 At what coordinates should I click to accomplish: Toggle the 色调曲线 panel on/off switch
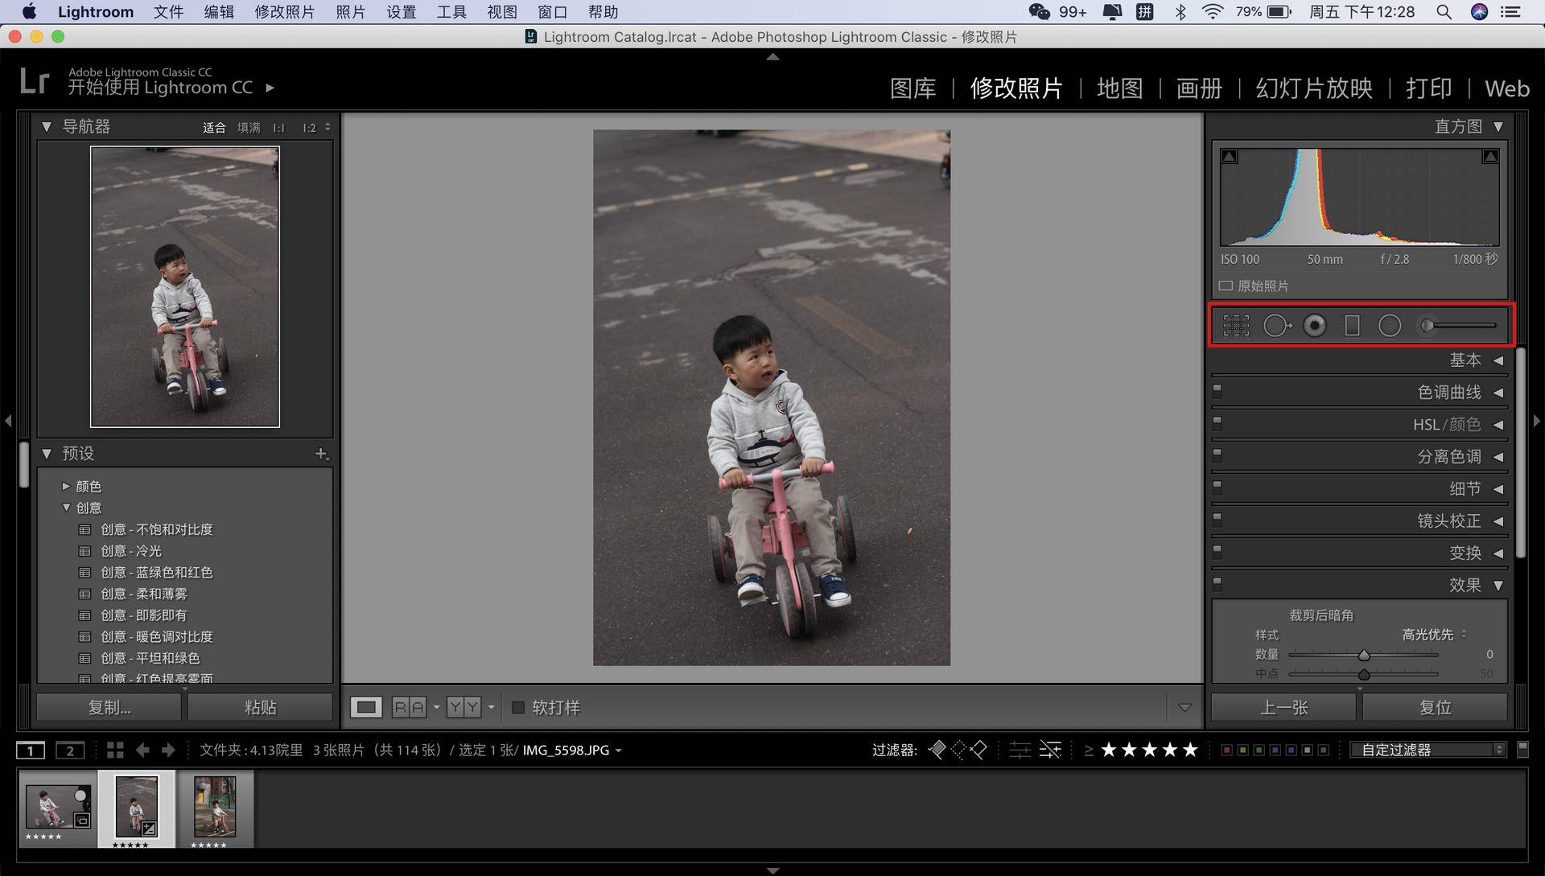coord(1217,390)
